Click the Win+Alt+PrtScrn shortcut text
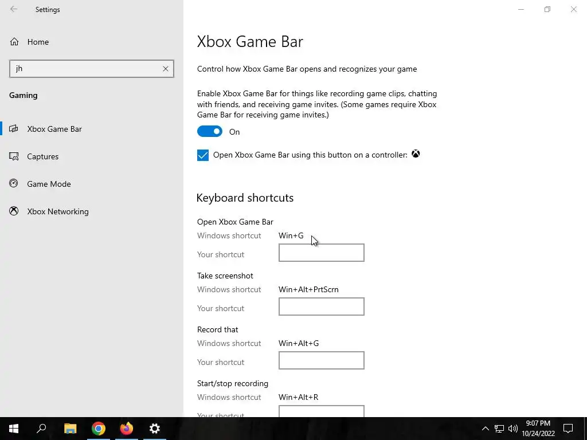Image resolution: width=587 pixels, height=440 pixels. [308, 289]
